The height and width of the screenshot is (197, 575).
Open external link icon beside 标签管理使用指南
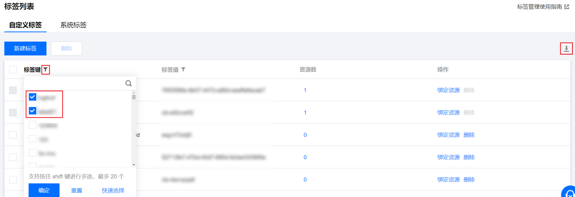click(x=567, y=7)
